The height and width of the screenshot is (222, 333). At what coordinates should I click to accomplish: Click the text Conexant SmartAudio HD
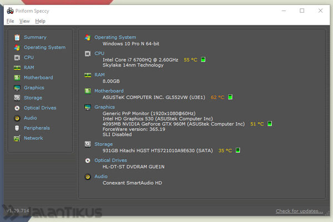[x=132, y=183]
